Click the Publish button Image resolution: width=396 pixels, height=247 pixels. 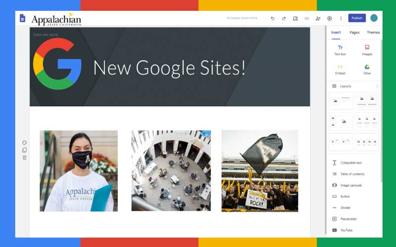coord(357,18)
